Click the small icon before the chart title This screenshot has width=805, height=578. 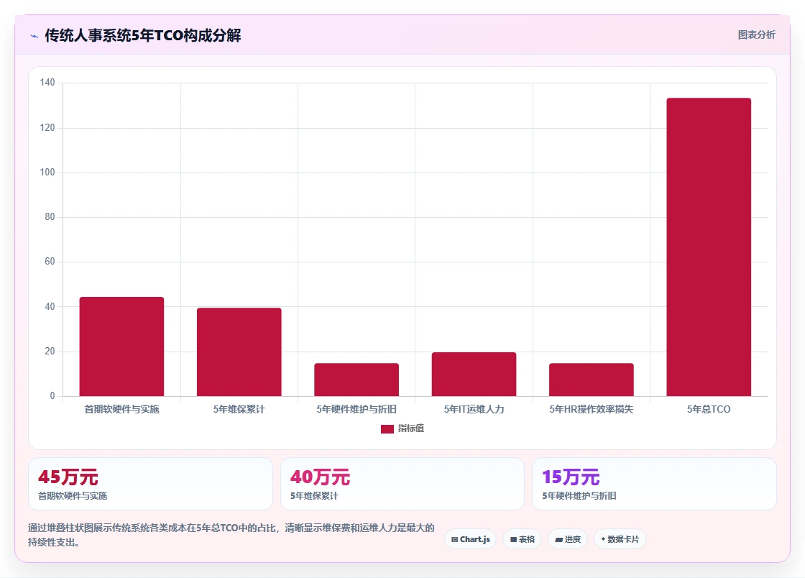[x=34, y=36]
